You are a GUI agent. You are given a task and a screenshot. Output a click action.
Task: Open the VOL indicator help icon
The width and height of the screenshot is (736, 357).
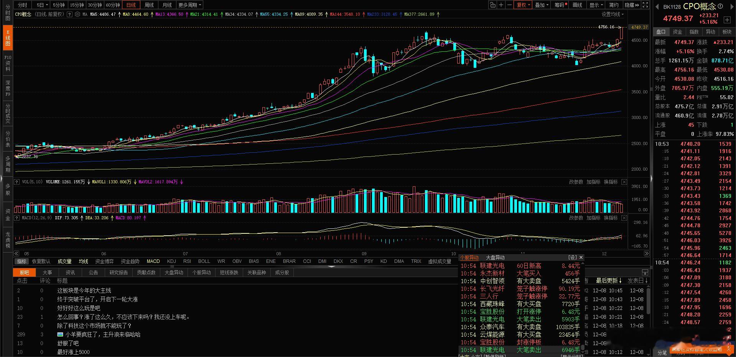(x=17, y=182)
